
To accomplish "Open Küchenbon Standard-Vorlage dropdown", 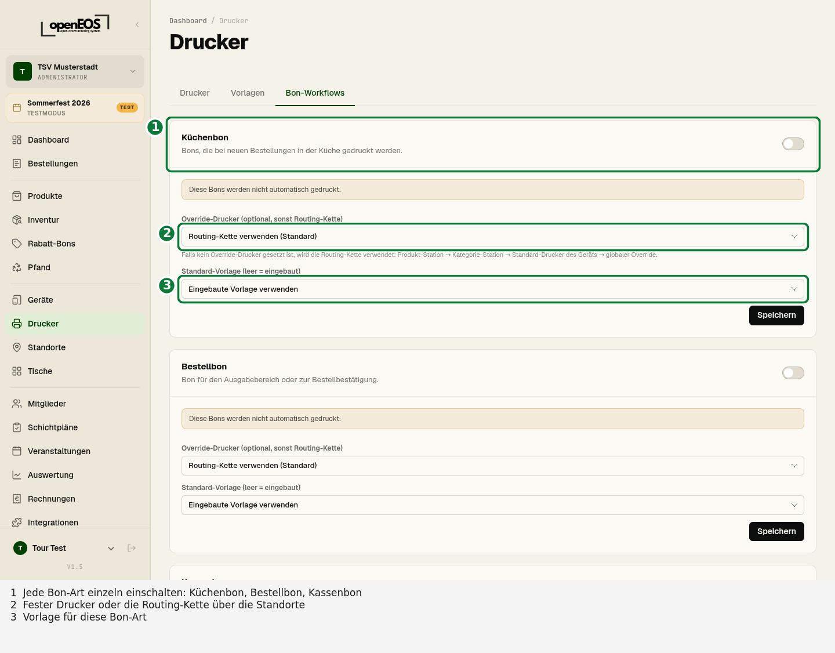I will [492, 289].
